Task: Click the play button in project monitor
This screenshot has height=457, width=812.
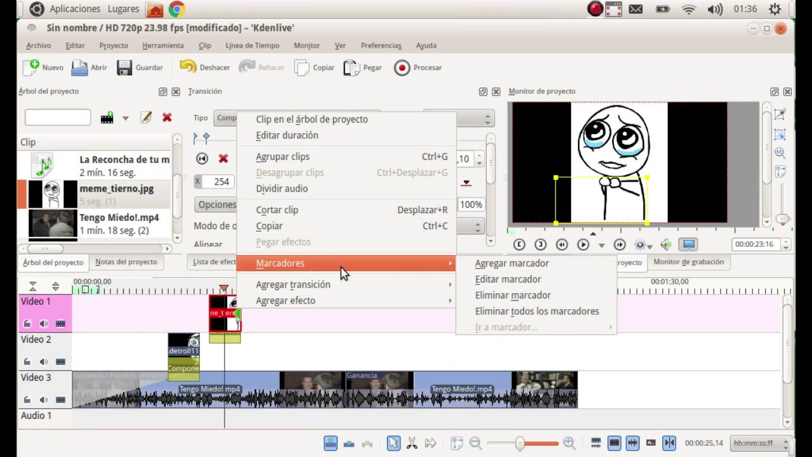Action: point(583,244)
